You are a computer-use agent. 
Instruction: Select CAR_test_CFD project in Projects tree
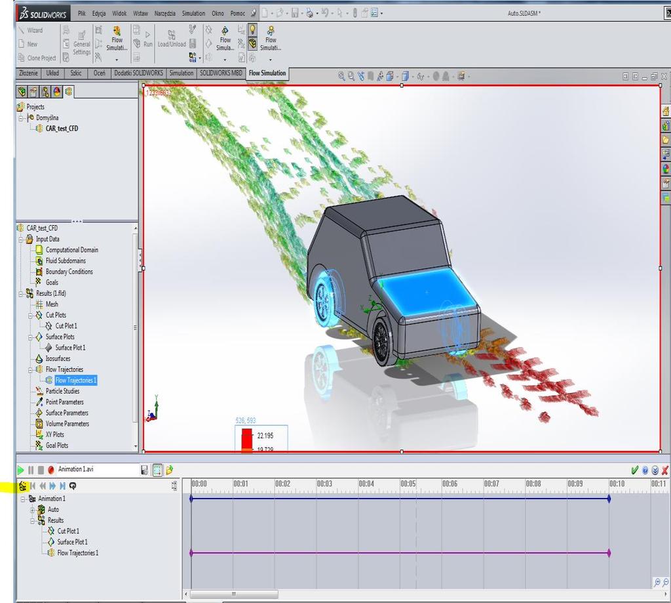(62, 129)
